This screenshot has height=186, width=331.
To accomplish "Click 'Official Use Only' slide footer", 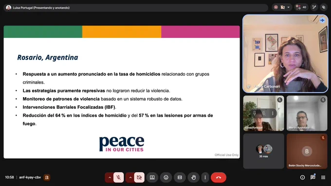I will click(226, 155).
